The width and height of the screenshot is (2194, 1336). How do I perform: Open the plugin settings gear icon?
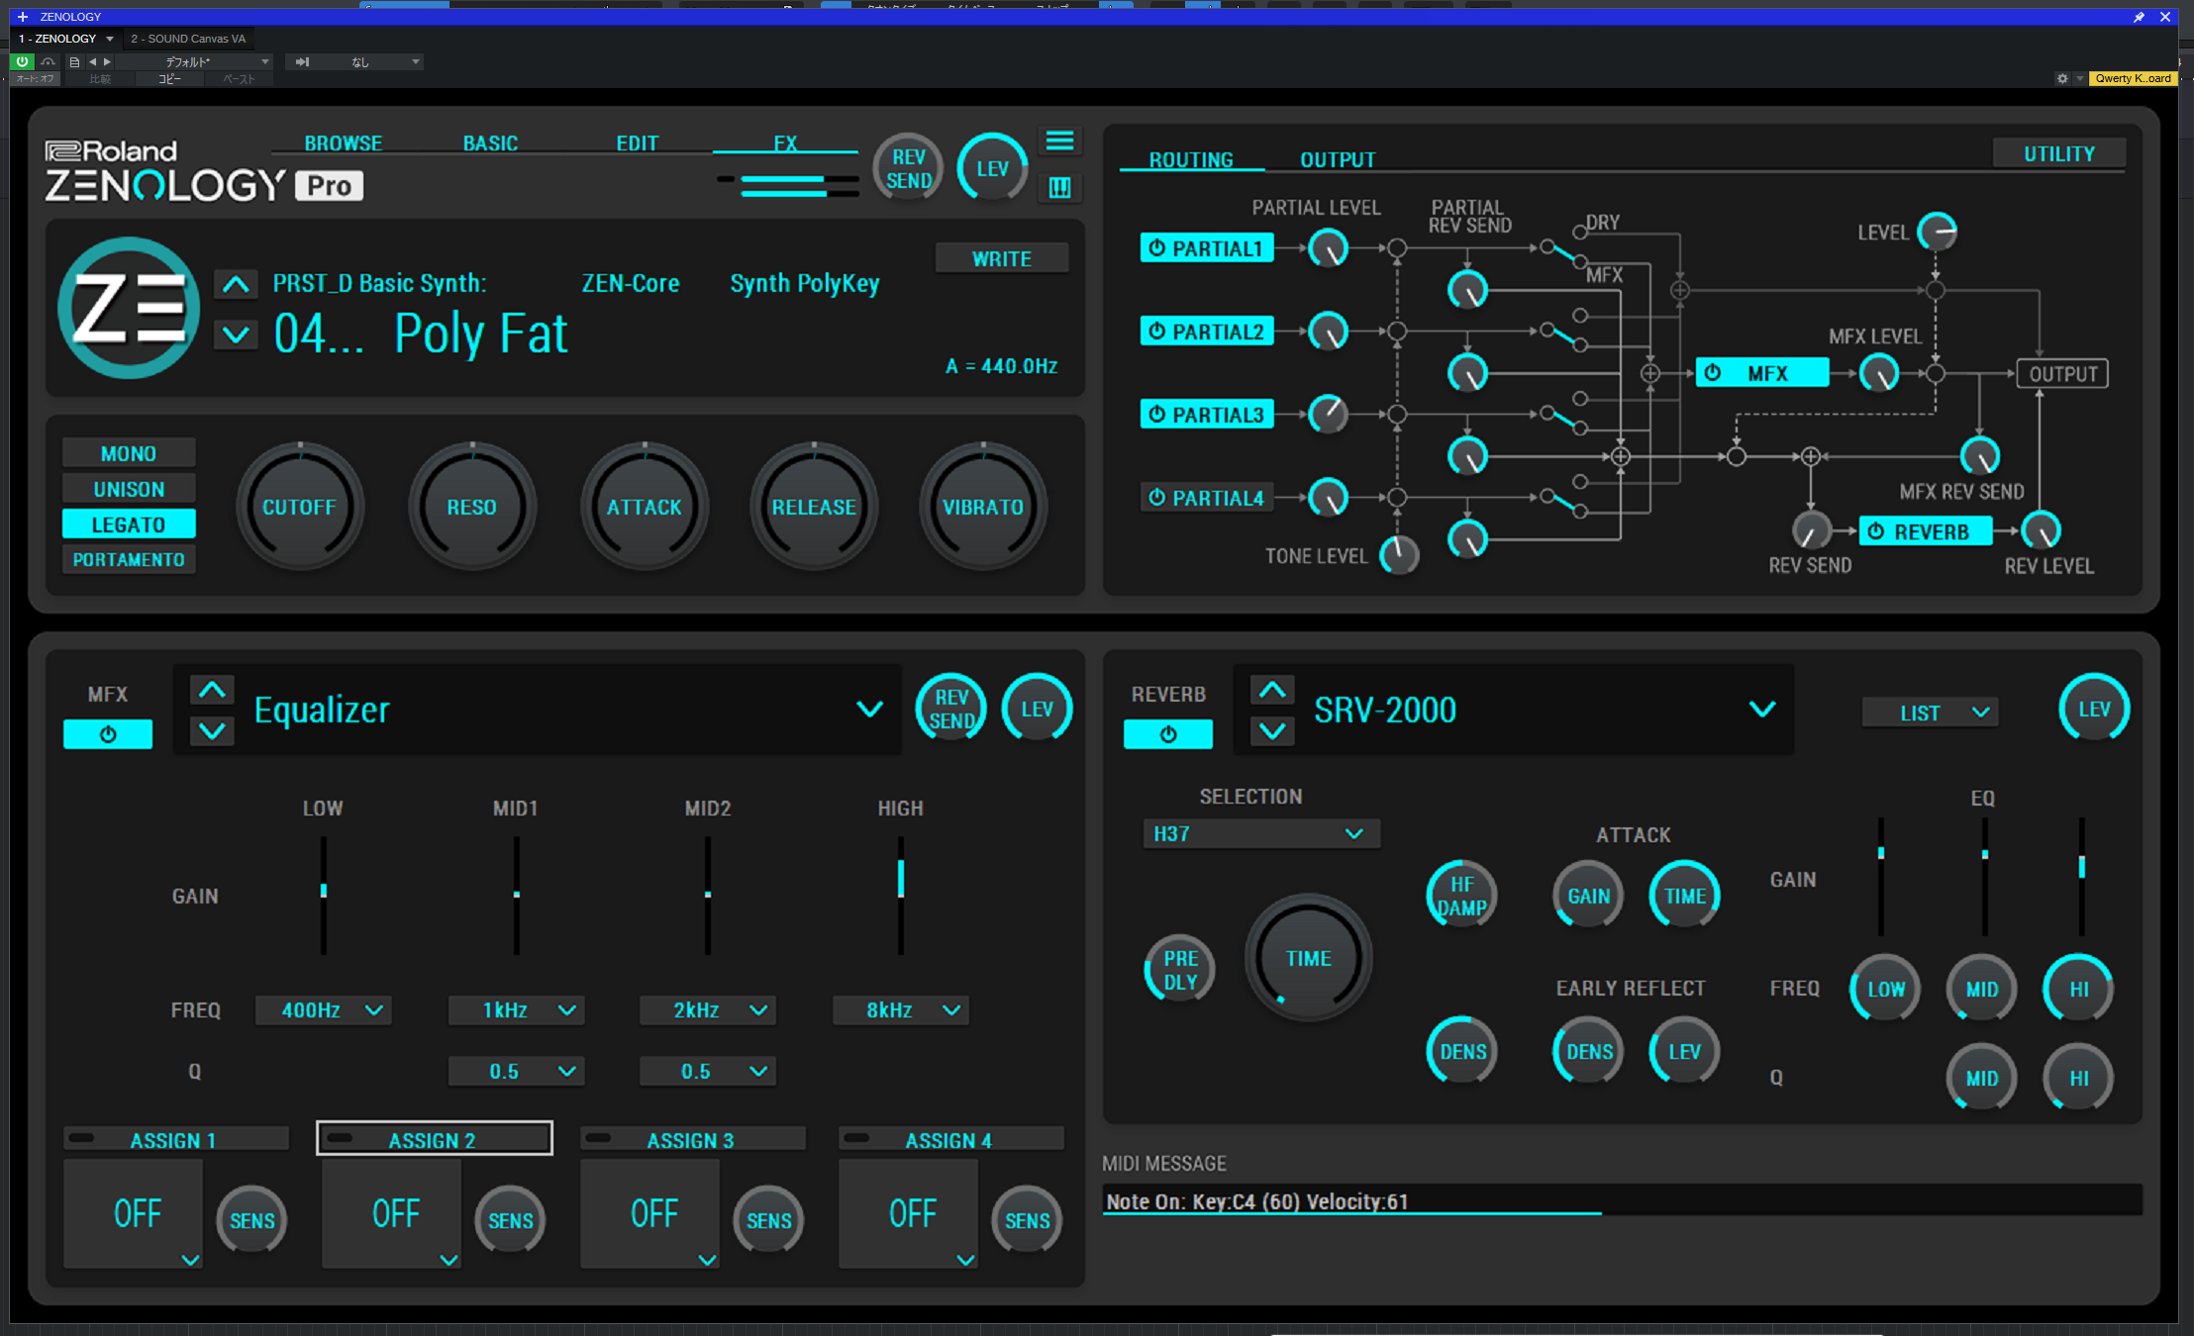(x=2062, y=78)
